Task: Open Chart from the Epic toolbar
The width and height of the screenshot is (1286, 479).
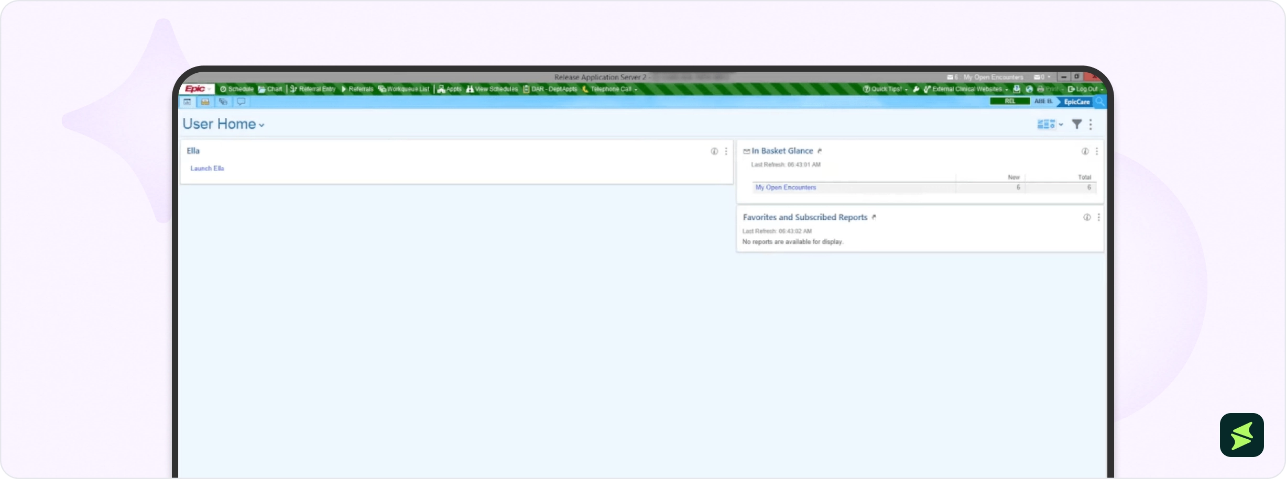Action: coord(270,89)
